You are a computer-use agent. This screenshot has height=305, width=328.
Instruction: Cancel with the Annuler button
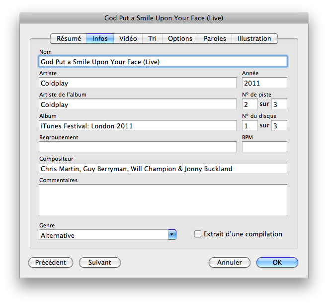tap(230, 263)
